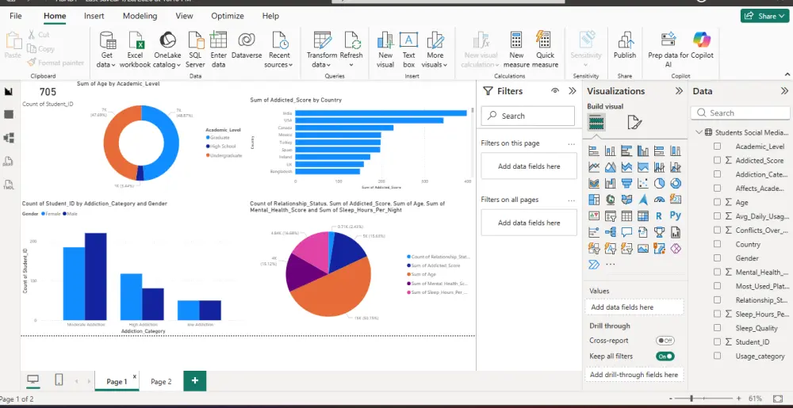Select the Pie chart visualization

pyautogui.click(x=659, y=183)
